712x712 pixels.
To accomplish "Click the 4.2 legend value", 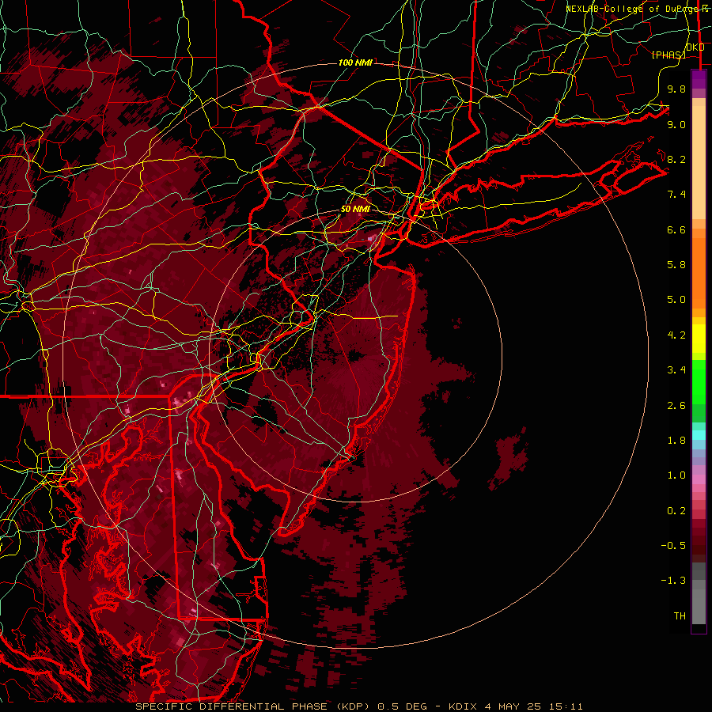I will click(676, 335).
